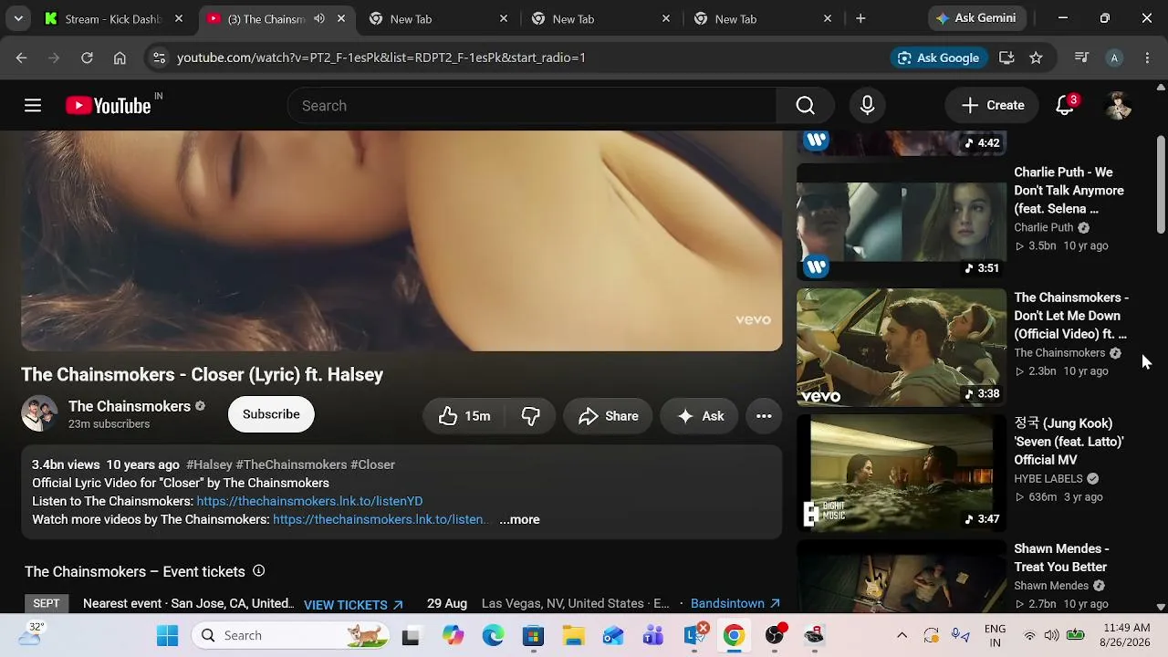
Task: Click the HYBE LABELS channel name
Action: click(x=1048, y=479)
